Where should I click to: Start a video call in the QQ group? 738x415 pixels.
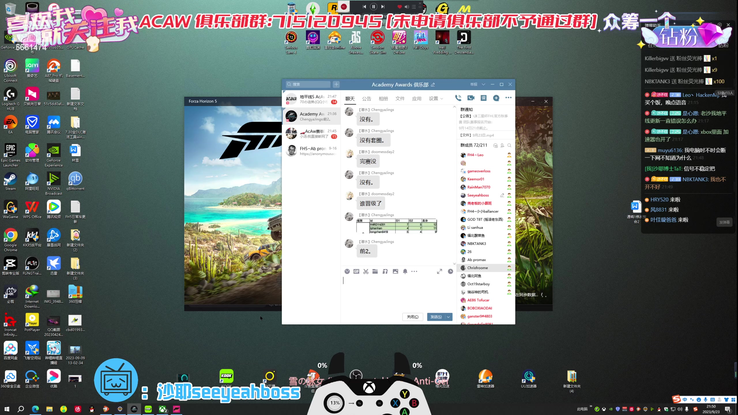[471, 98]
